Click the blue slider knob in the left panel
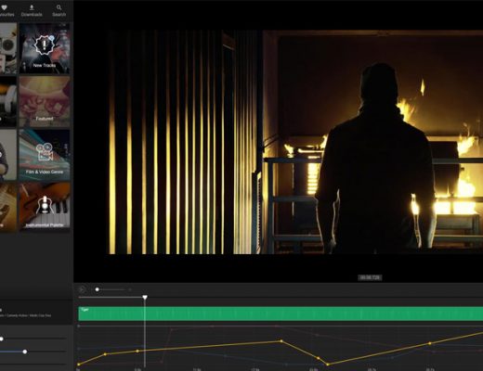The width and height of the screenshot is (483, 371). coord(25,352)
